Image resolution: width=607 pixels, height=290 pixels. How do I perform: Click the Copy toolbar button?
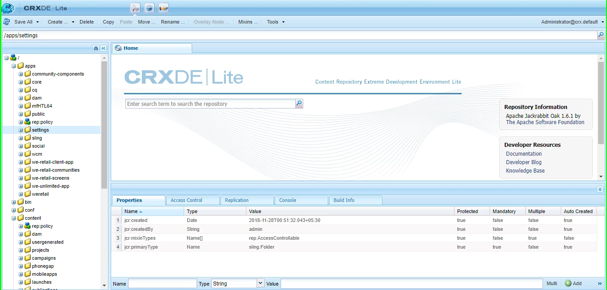[x=109, y=22]
